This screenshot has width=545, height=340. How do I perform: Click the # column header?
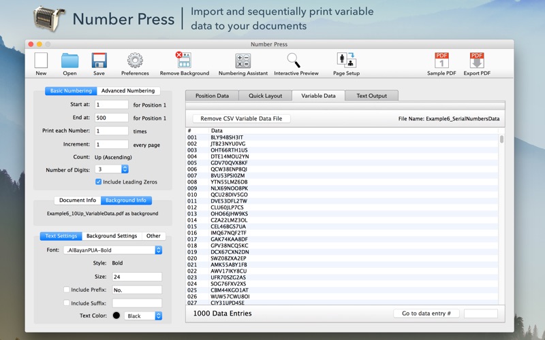pyautogui.click(x=197, y=131)
